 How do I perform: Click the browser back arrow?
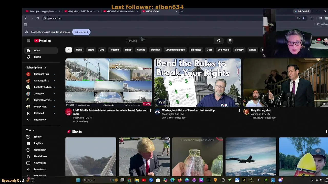pos(26,18)
